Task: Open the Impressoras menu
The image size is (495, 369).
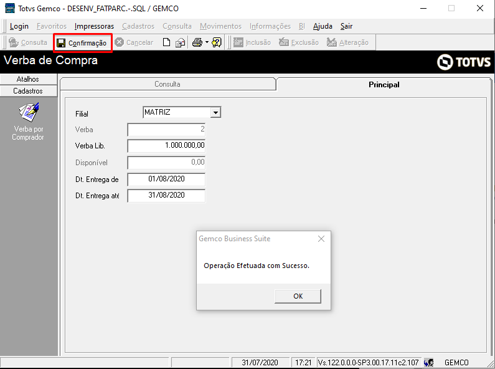Action: point(94,26)
